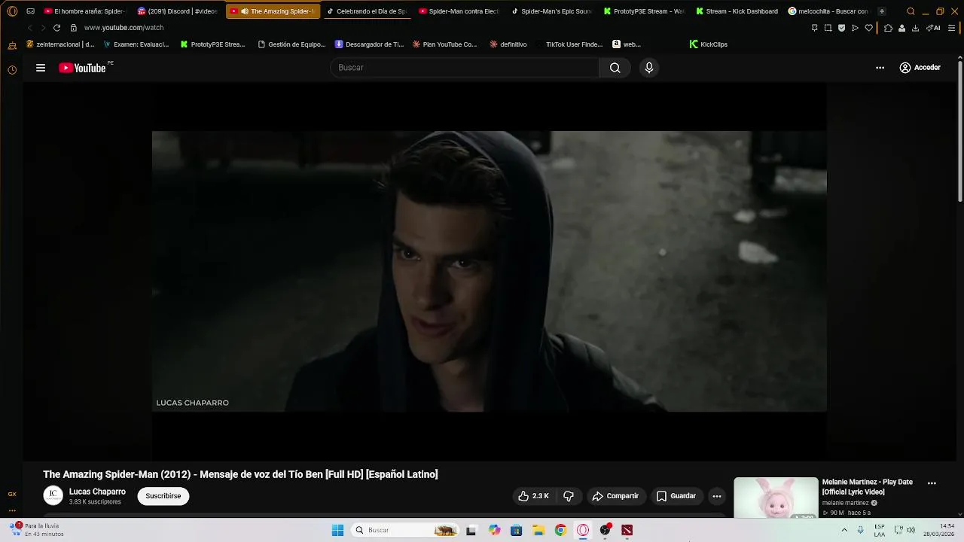Switch to melcochita - Buscar con tab

point(828,11)
